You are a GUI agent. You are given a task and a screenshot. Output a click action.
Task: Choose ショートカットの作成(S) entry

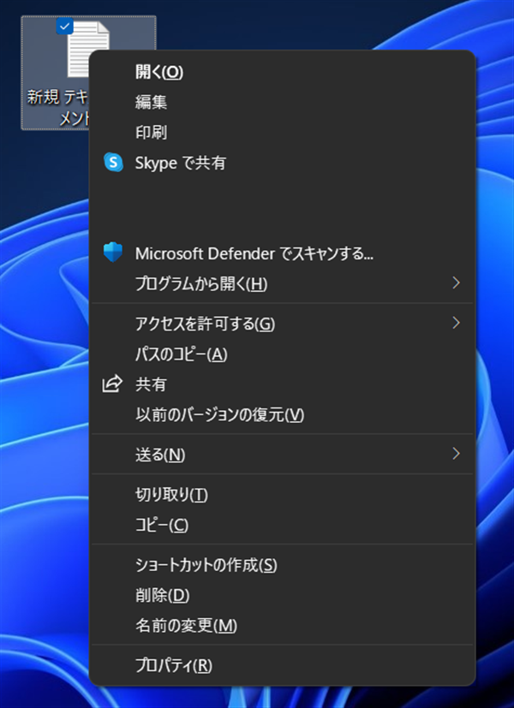[283, 564]
